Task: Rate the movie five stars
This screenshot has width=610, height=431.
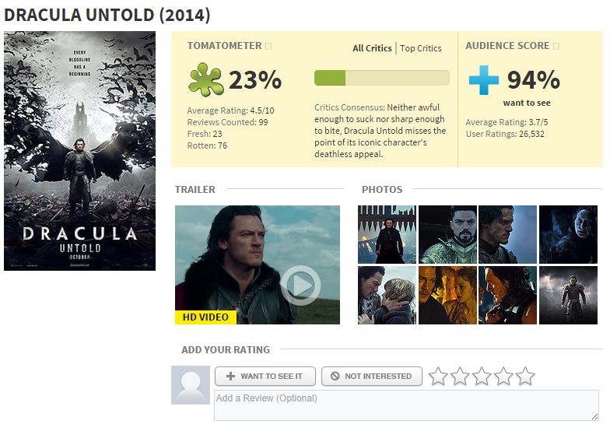Action: click(x=525, y=376)
